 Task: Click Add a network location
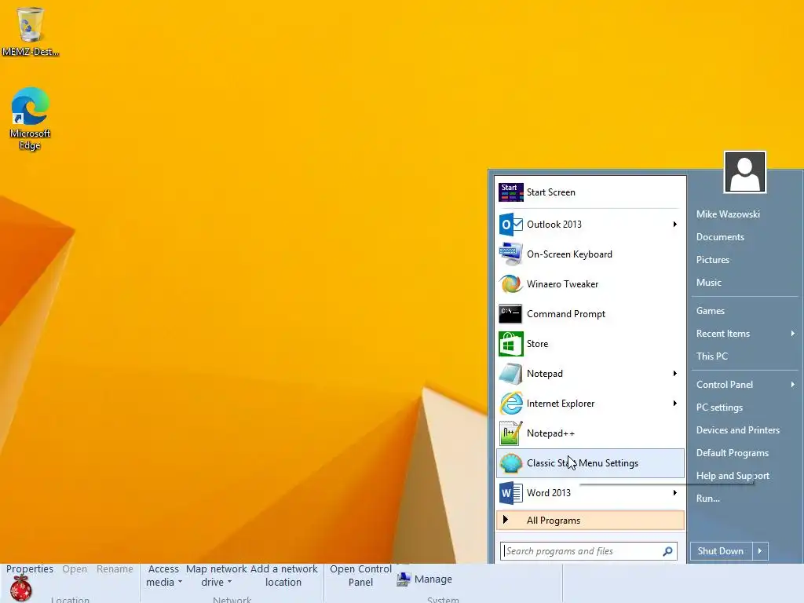tap(283, 576)
